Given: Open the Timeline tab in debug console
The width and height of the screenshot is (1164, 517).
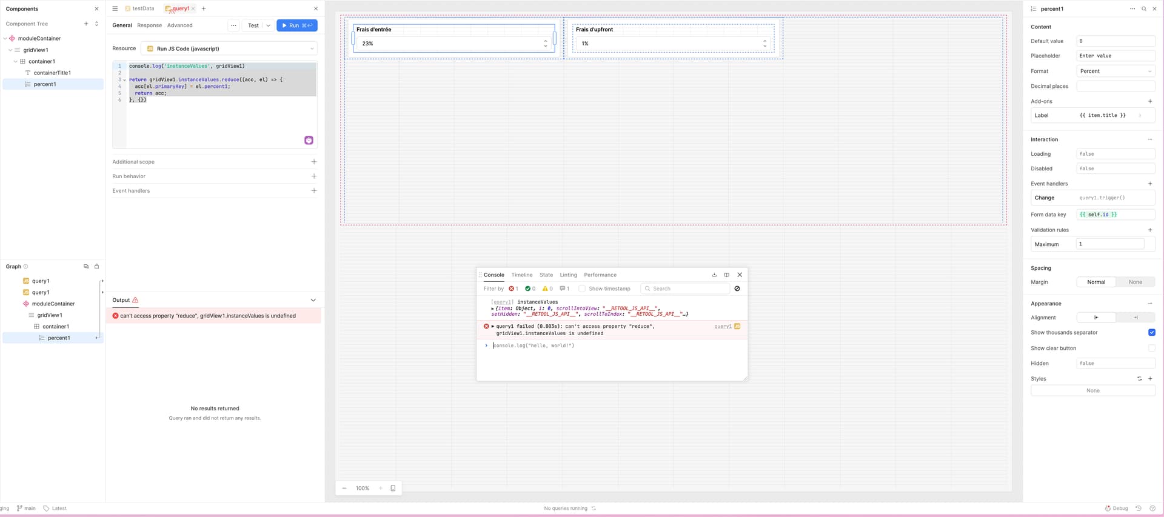Looking at the screenshot, I should point(521,275).
